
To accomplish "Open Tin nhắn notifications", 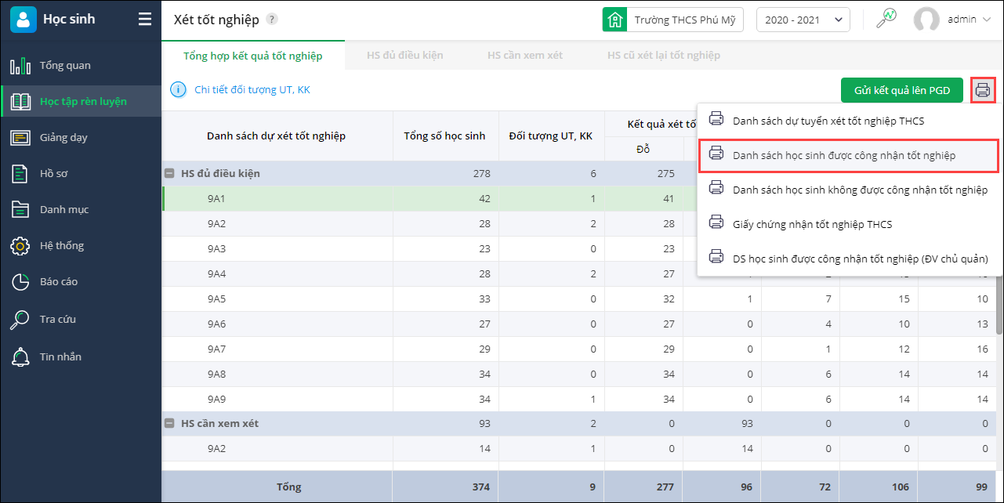I will (x=60, y=356).
